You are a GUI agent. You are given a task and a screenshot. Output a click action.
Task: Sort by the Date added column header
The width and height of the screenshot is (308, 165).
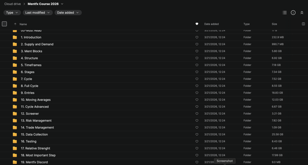(211, 24)
